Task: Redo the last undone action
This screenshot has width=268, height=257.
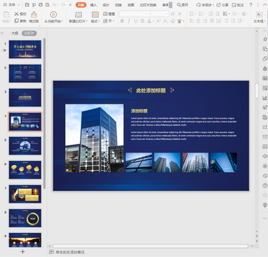Action: coord(63,5)
